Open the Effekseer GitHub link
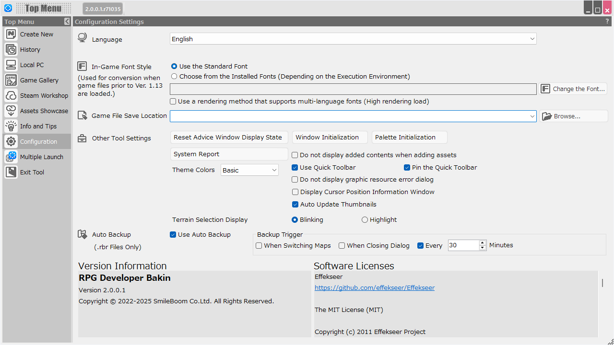 374,288
